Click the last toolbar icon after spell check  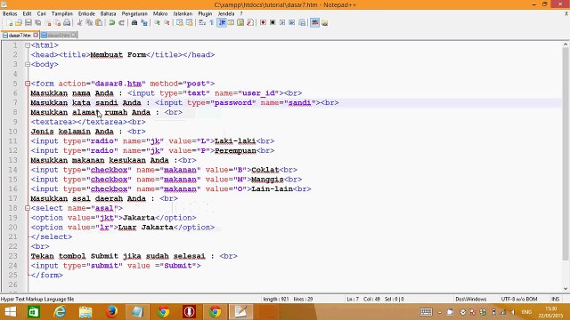324,22
